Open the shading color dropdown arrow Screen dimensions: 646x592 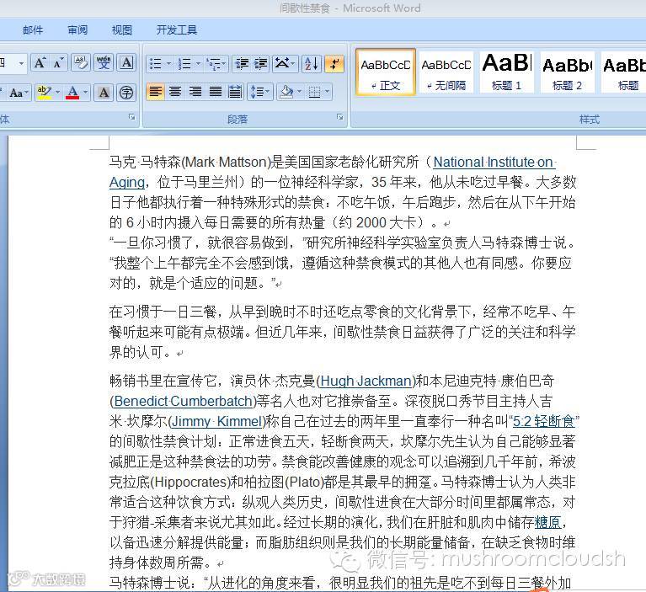[300, 92]
